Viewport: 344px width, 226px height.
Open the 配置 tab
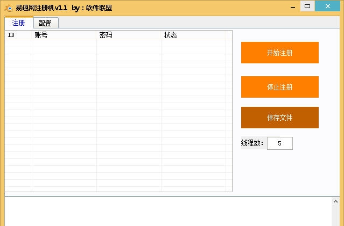click(46, 23)
